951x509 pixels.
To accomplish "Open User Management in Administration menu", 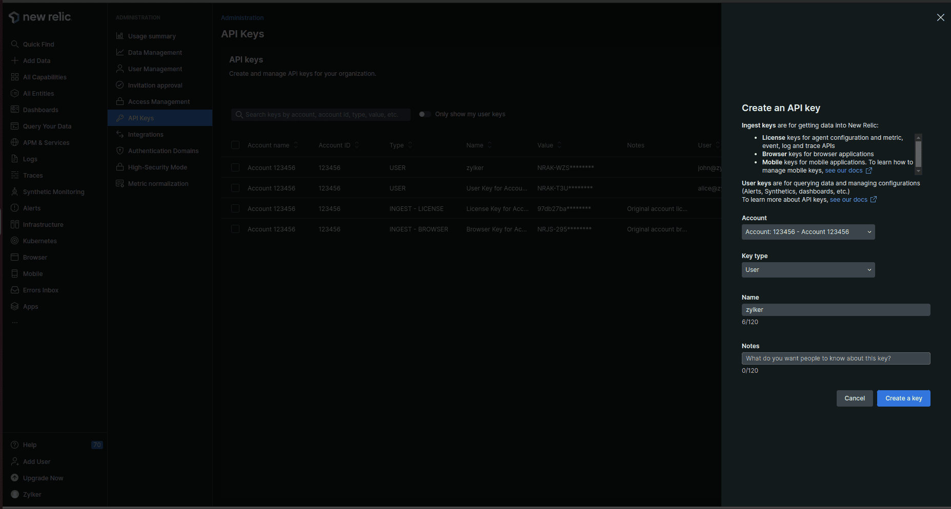I will (155, 69).
